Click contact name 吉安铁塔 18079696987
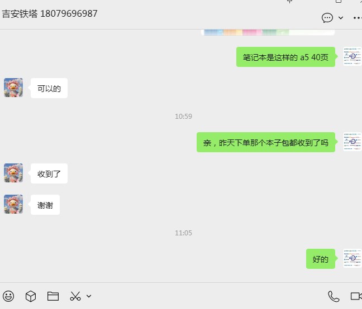 [50, 13]
